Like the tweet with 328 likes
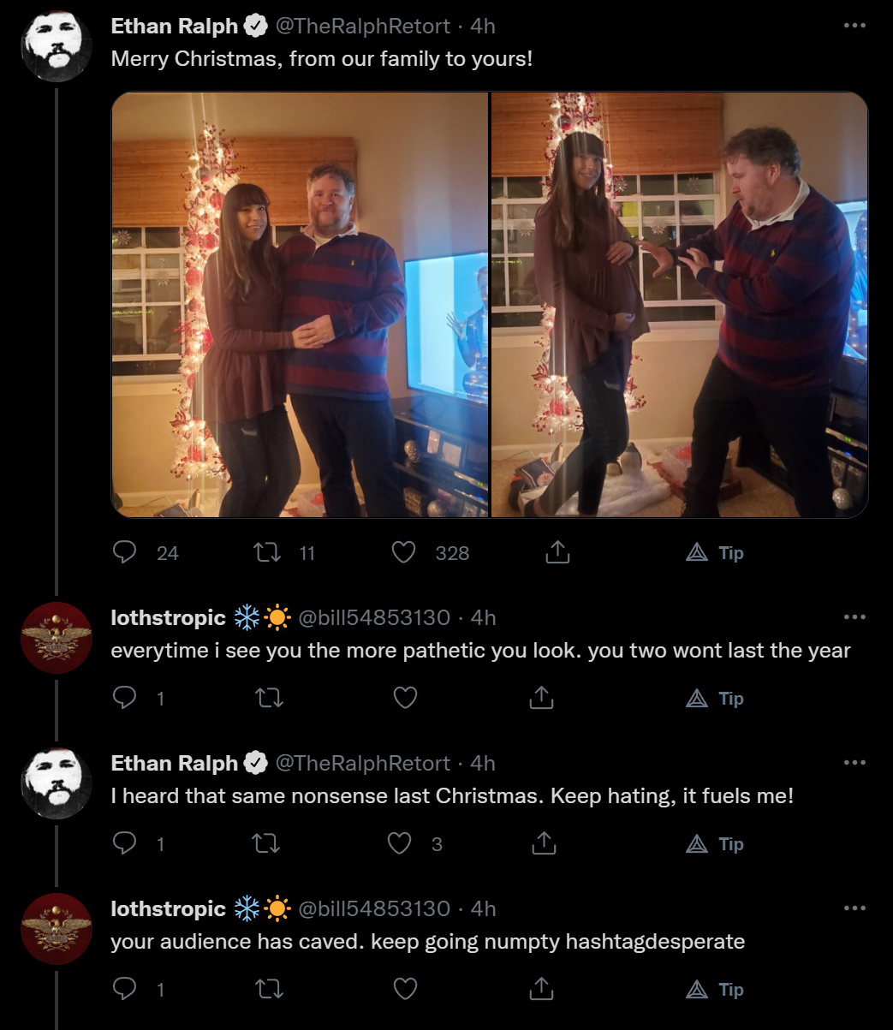The width and height of the screenshot is (893, 1030). 404,552
